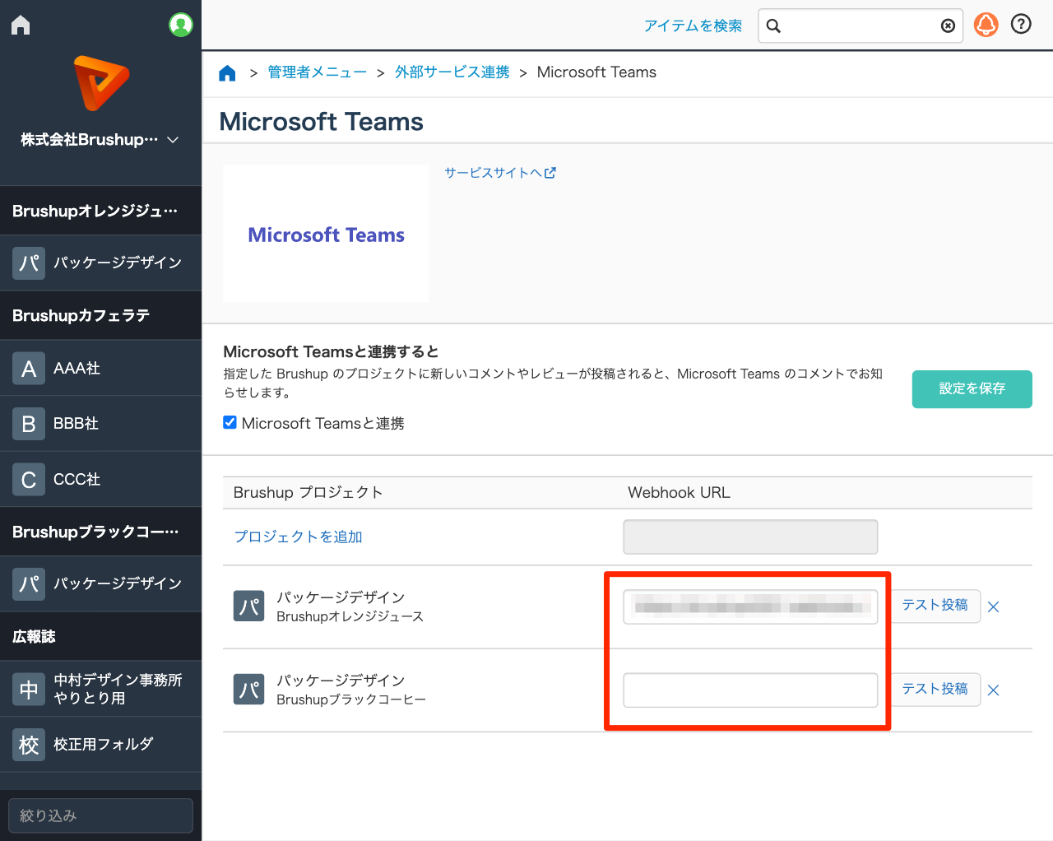Open パッケージデザイン under Brushupブラックコー sidebar
The height and width of the screenshot is (841, 1053).
[118, 583]
